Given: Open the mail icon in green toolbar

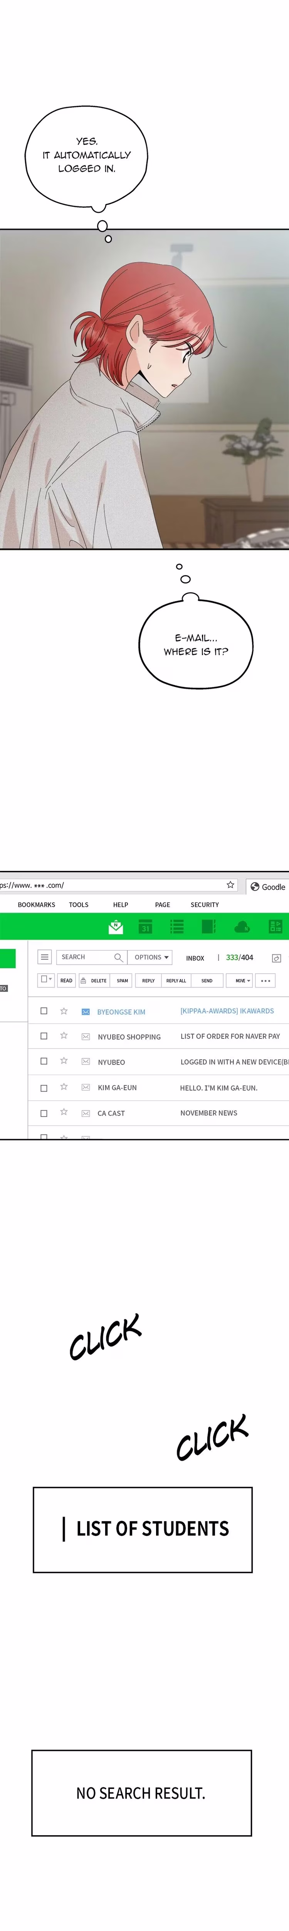Looking at the screenshot, I should (x=115, y=926).
